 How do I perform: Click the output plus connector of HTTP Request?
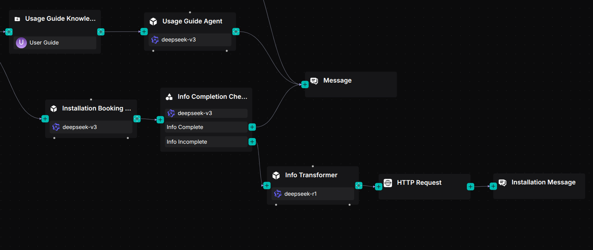pyautogui.click(x=470, y=187)
